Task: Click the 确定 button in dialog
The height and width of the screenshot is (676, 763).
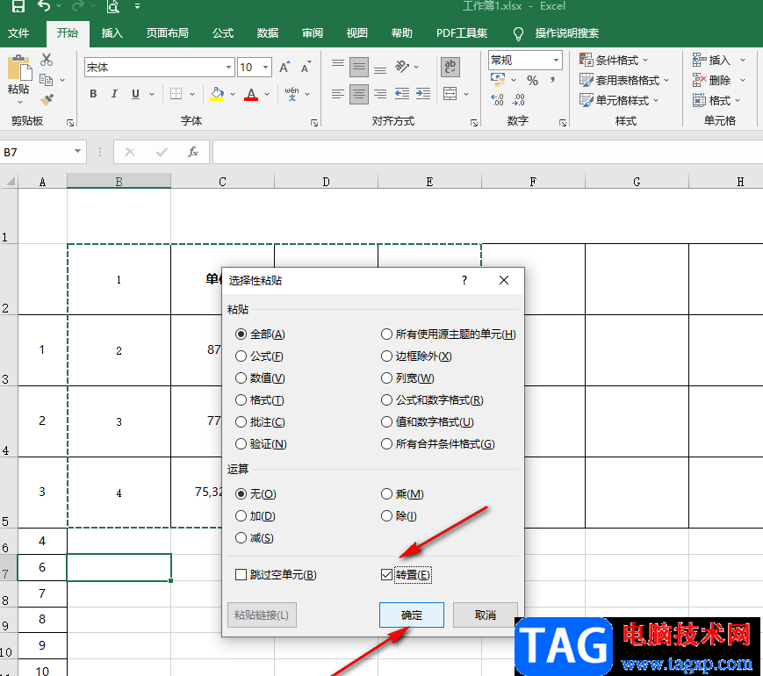Action: 412,615
